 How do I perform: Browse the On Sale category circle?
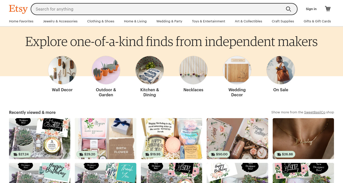(281, 70)
